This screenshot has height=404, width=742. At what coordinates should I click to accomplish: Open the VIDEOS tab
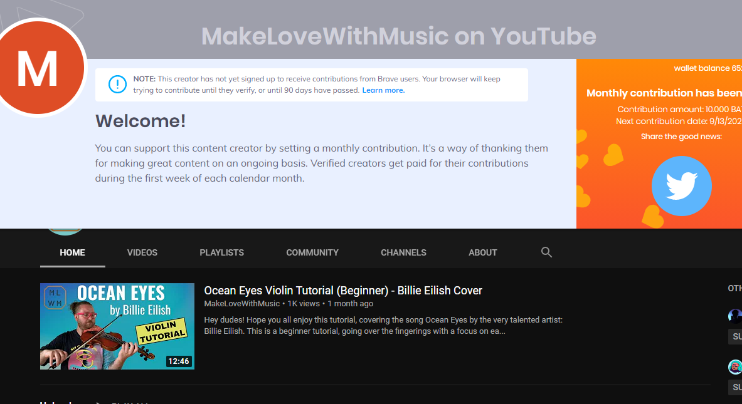pyautogui.click(x=142, y=253)
